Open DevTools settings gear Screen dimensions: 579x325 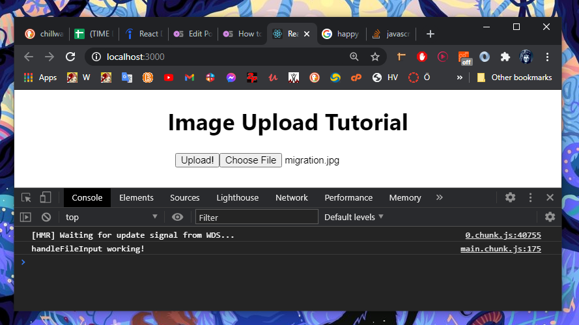pos(510,197)
